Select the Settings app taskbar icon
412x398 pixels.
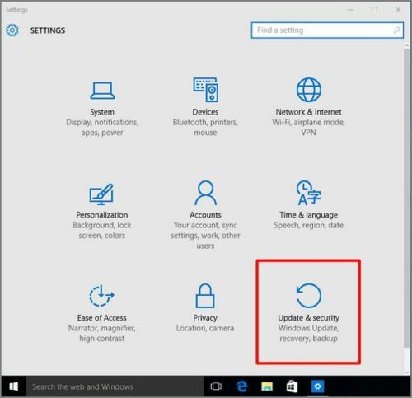point(317,386)
